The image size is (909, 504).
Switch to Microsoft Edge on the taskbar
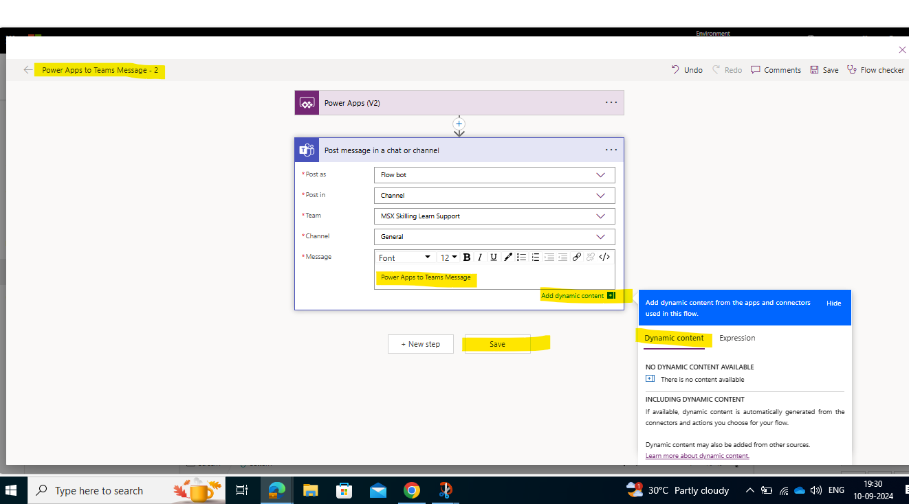[x=277, y=490]
